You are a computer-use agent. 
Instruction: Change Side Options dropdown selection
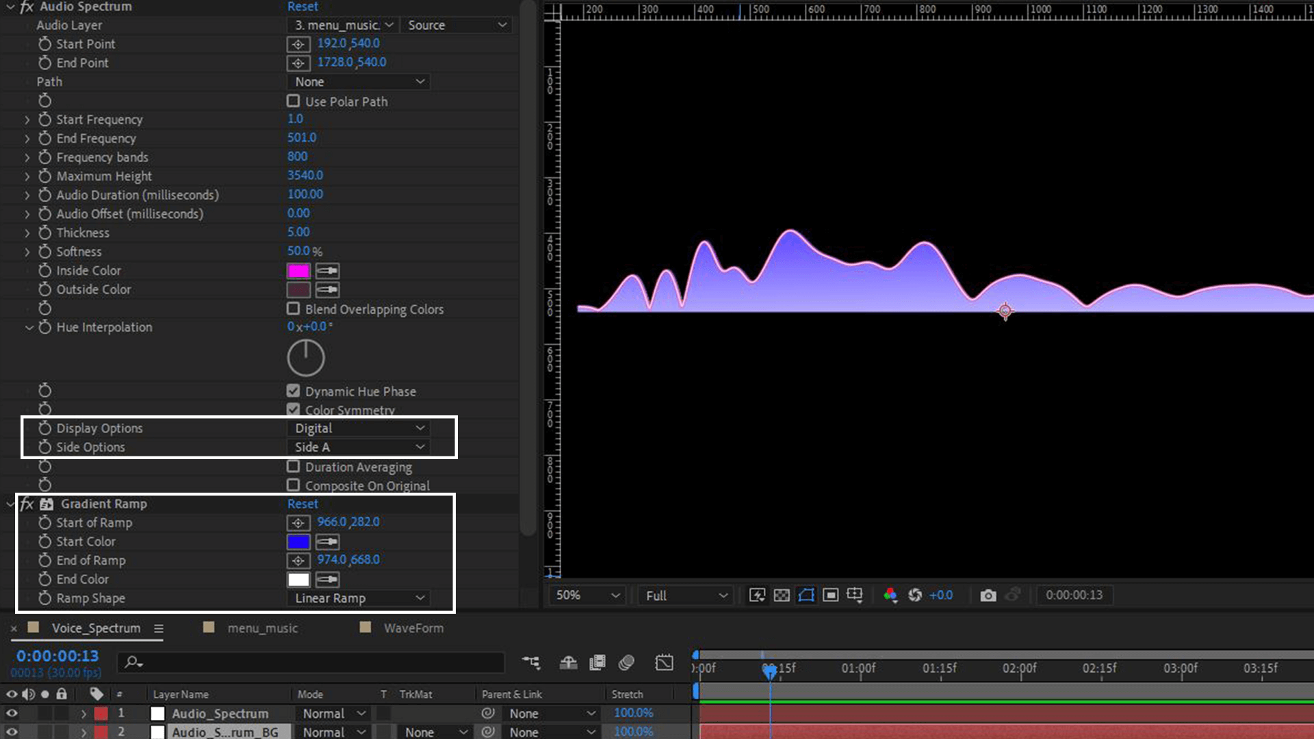[359, 447]
